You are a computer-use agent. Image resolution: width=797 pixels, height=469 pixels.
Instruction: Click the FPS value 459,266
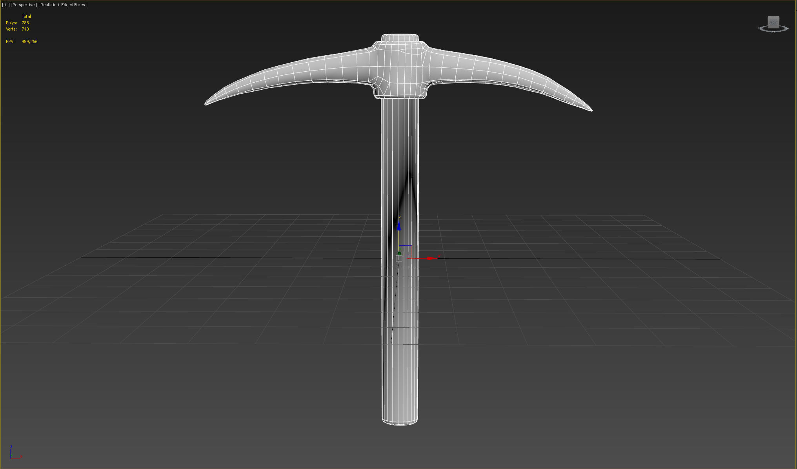pos(29,42)
